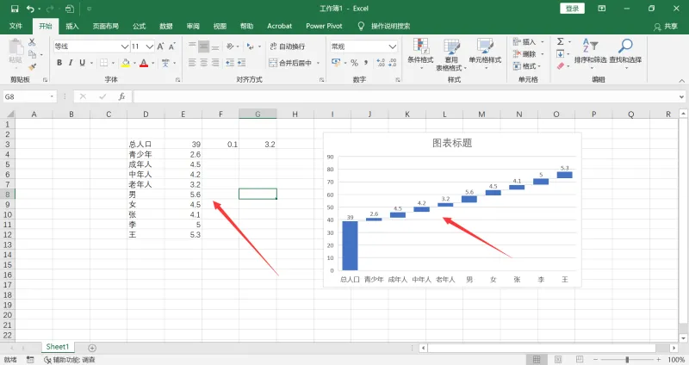The image size is (689, 365).
Task: Center text horizontally
Action: click(203, 63)
